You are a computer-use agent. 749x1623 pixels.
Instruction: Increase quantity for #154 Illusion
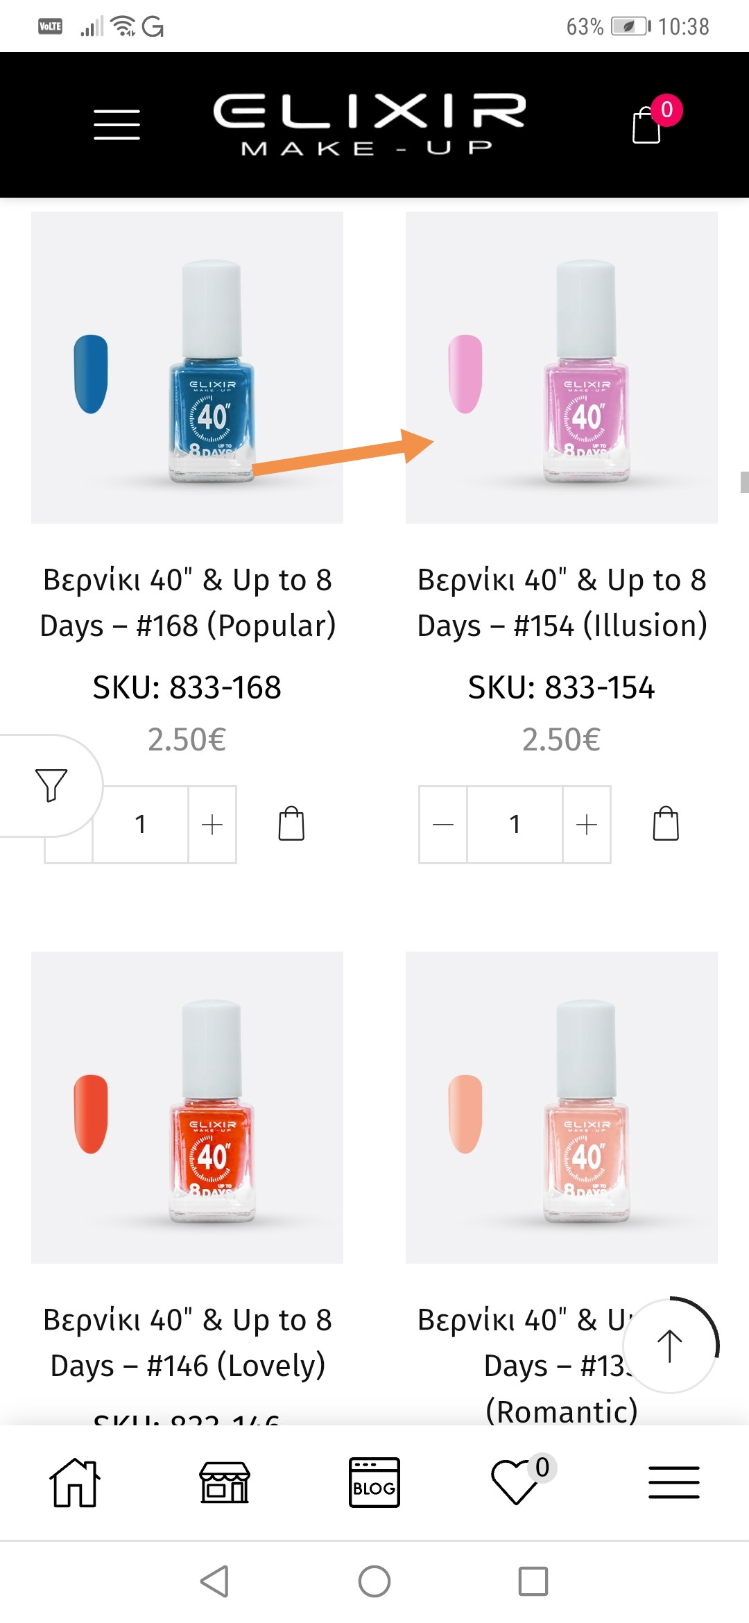pos(587,824)
